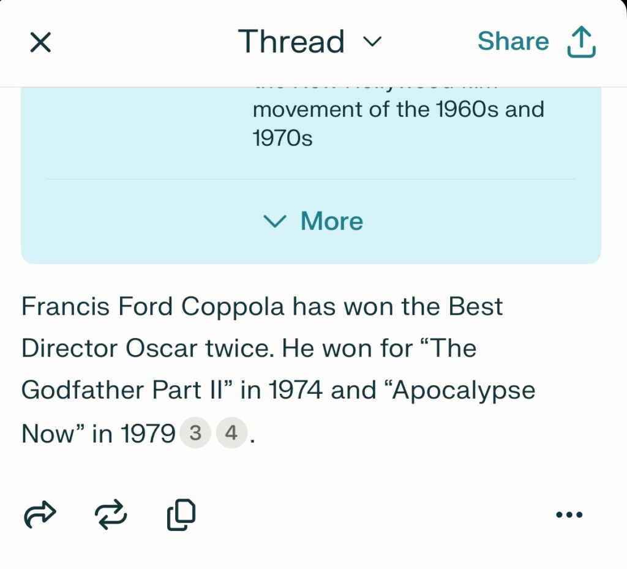Screen dimensions: 627x569
Task: Share the answer using curved arrow icon
Action: [40, 514]
